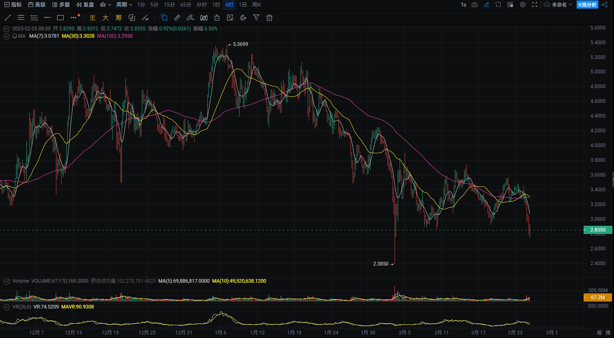Switch to the 15分 timeframe tab
Viewport: 614px width, 338px height.
pos(169,5)
